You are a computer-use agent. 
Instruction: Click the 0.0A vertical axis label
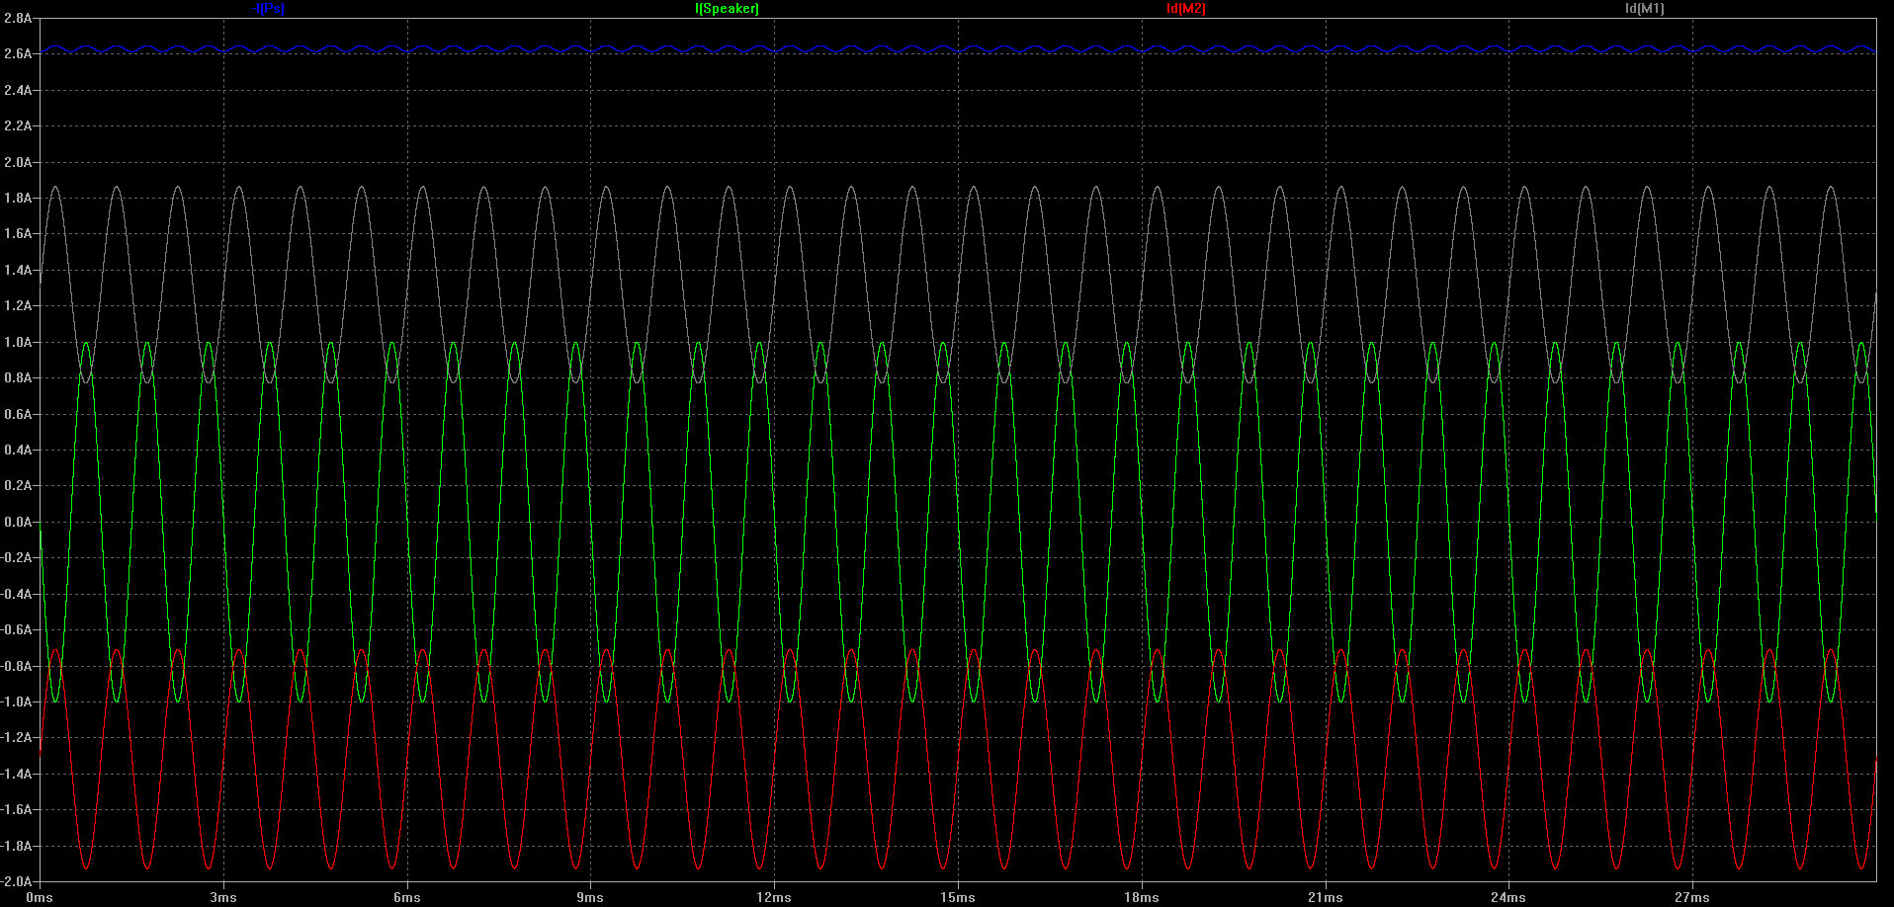tap(18, 522)
